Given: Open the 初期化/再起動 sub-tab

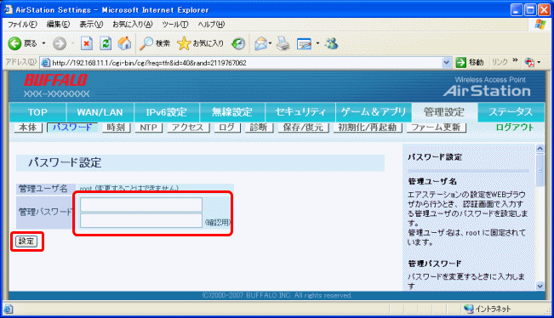Looking at the screenshot, I should tap(368, 127).
